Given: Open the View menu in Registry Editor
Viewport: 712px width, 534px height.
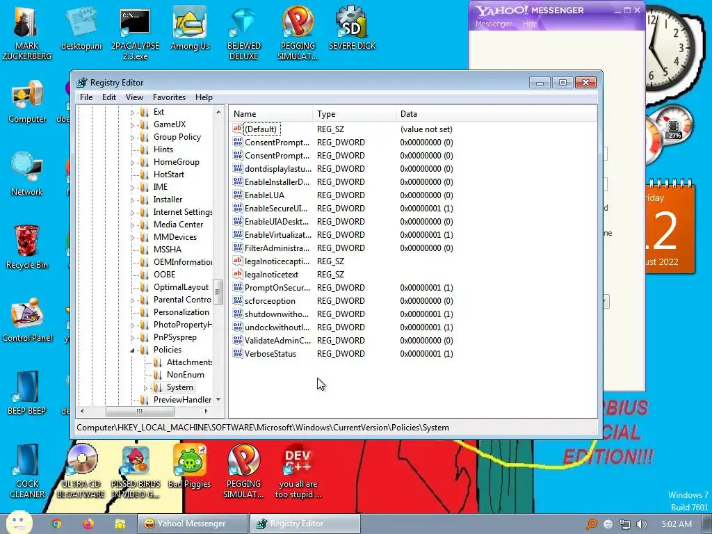Looking at the screenshot, I should [x=134, y=97].
